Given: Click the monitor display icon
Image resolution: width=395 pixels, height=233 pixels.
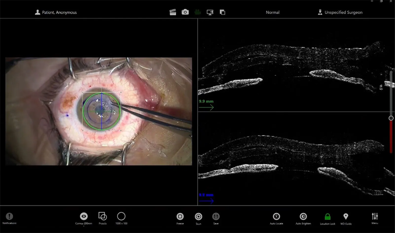Looking at the screenshot, I should tap(210, 12).
